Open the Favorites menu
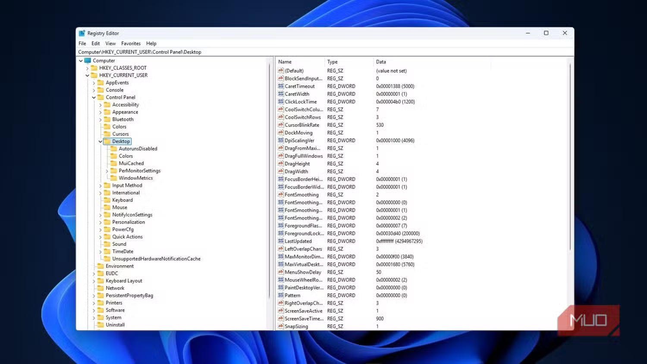647x364 pixels. [131, 44]
